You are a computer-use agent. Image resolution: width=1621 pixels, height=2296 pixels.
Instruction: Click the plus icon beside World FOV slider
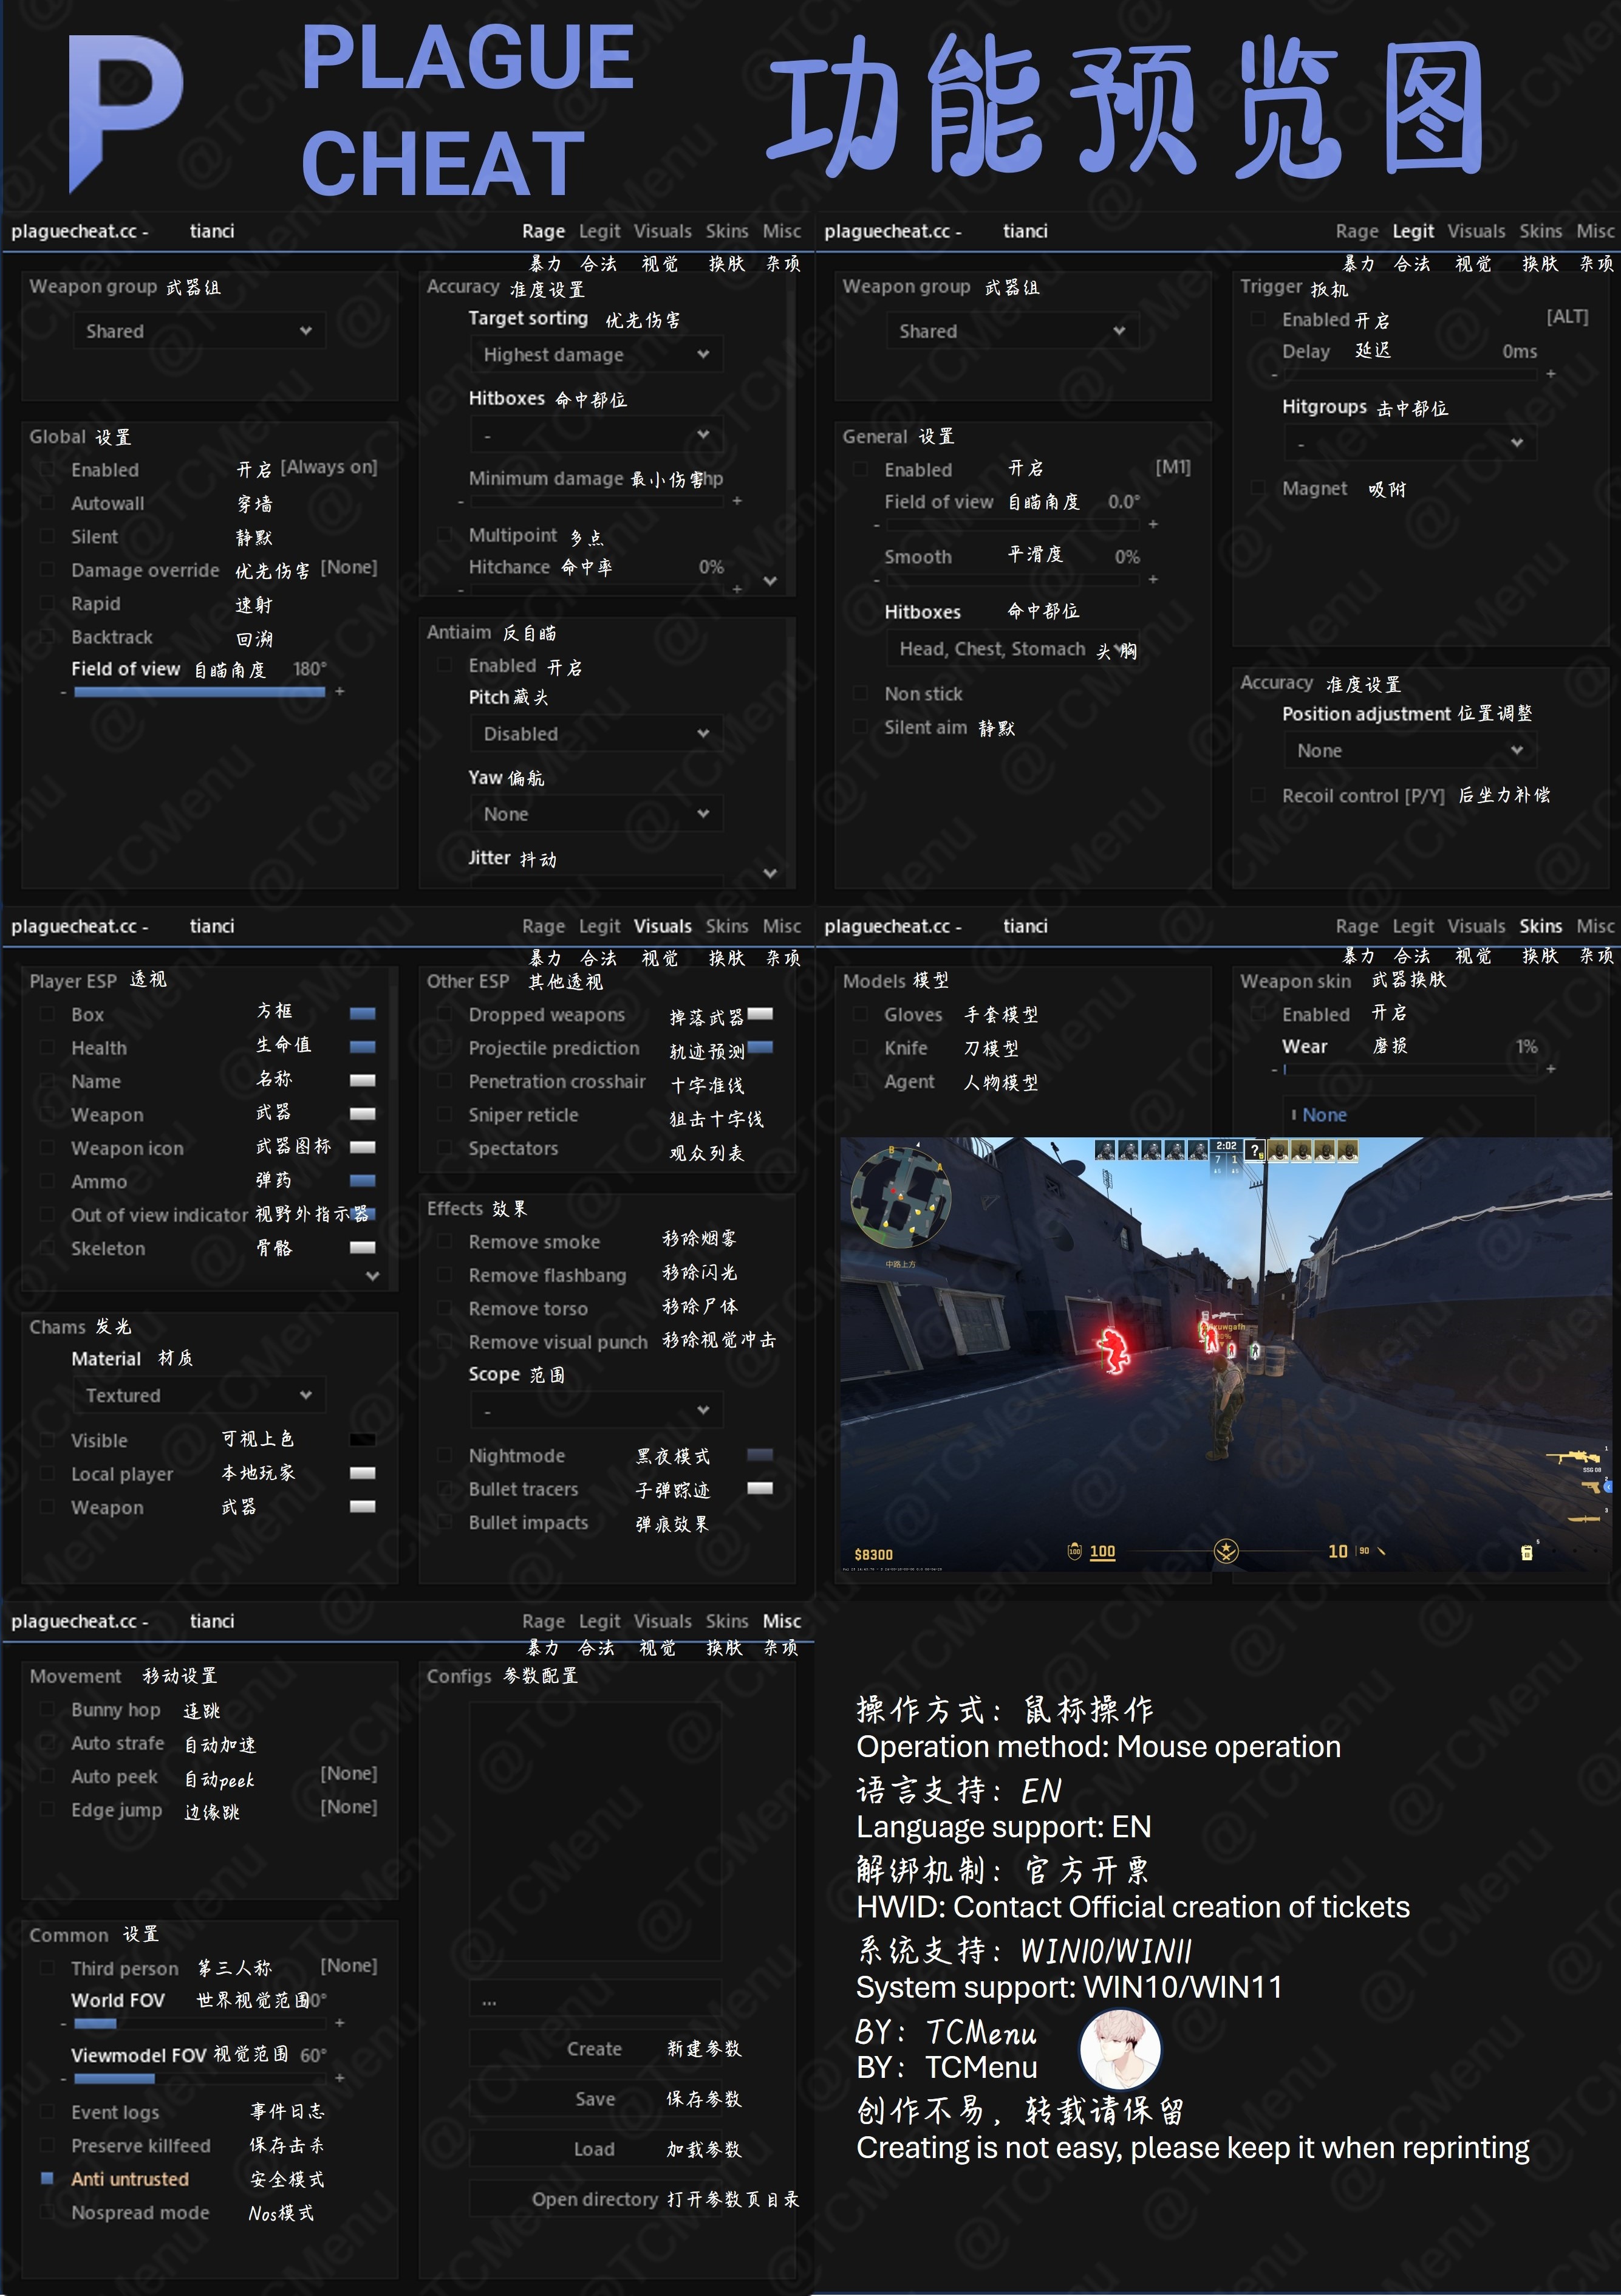pos(340,2022)
